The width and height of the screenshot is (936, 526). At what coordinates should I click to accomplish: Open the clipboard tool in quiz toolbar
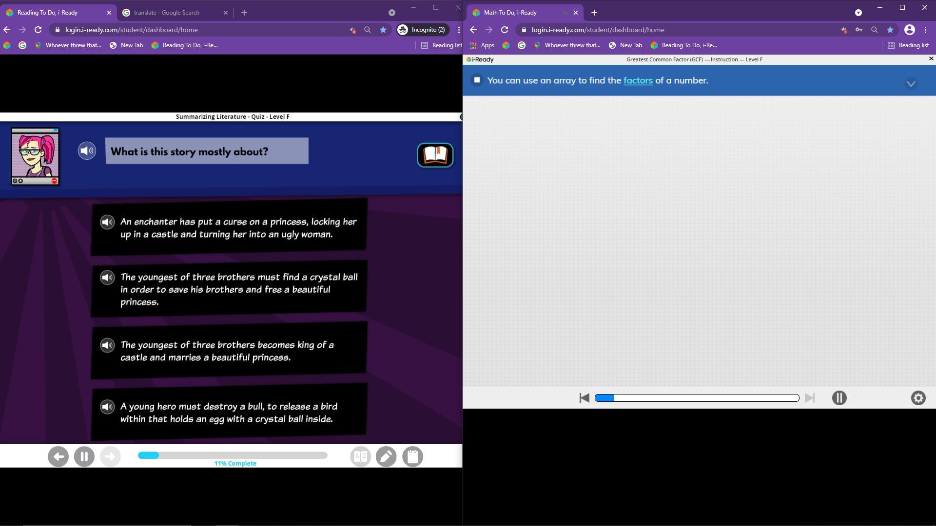point(412,456)
